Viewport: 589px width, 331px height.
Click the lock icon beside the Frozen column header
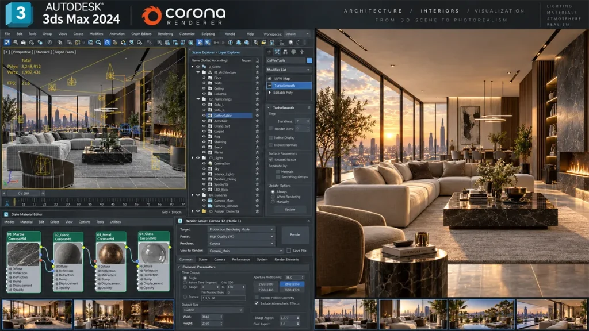[x=258, y=60]
